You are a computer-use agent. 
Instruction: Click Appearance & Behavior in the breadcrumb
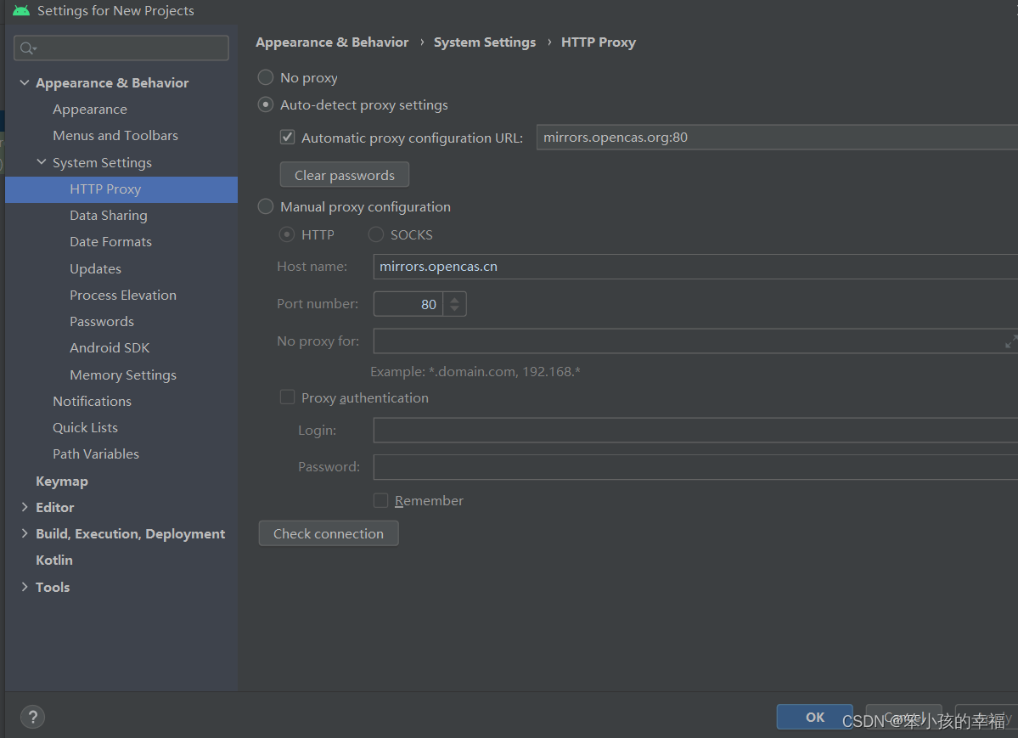coord(332,42)
